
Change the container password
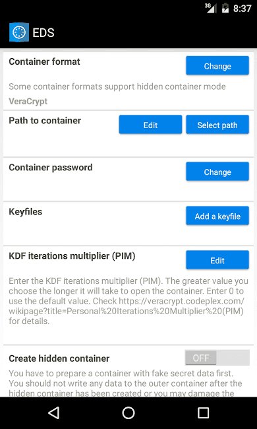tap(217, 172)
